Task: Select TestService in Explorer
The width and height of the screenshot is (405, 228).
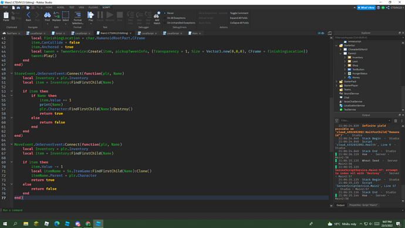Action: pyautogui.click(x=349, y=110)
